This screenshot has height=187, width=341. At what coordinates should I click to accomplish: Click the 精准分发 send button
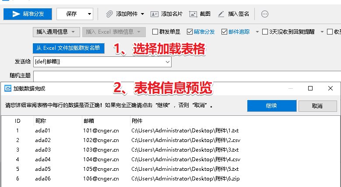(28, 14)
